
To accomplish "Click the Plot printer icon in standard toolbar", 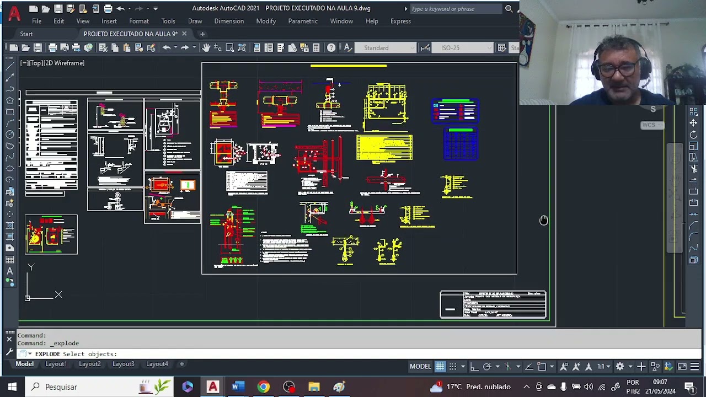I will point(52,48).
